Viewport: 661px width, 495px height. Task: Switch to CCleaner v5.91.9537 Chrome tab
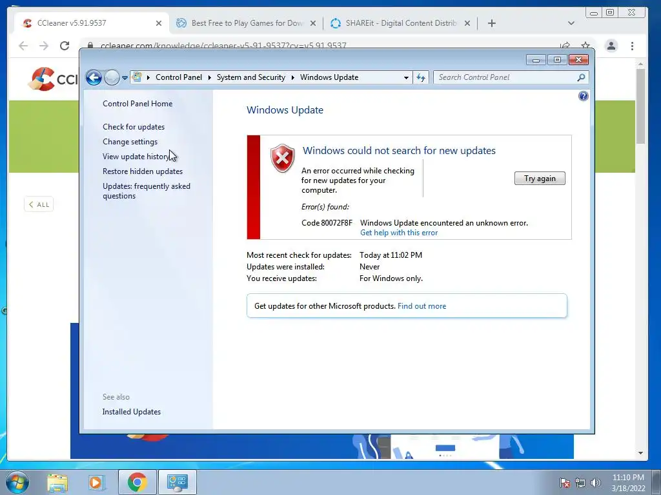click(91, 23)
